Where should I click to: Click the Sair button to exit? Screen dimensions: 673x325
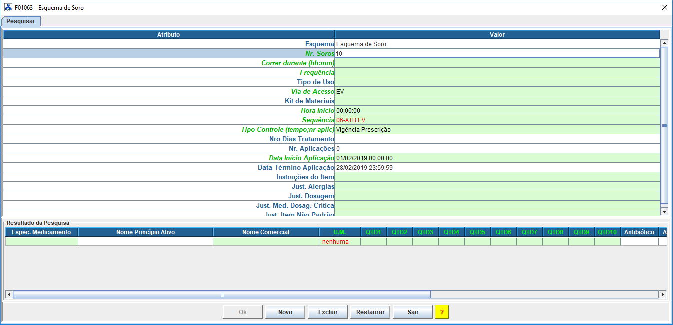(413, 312)
